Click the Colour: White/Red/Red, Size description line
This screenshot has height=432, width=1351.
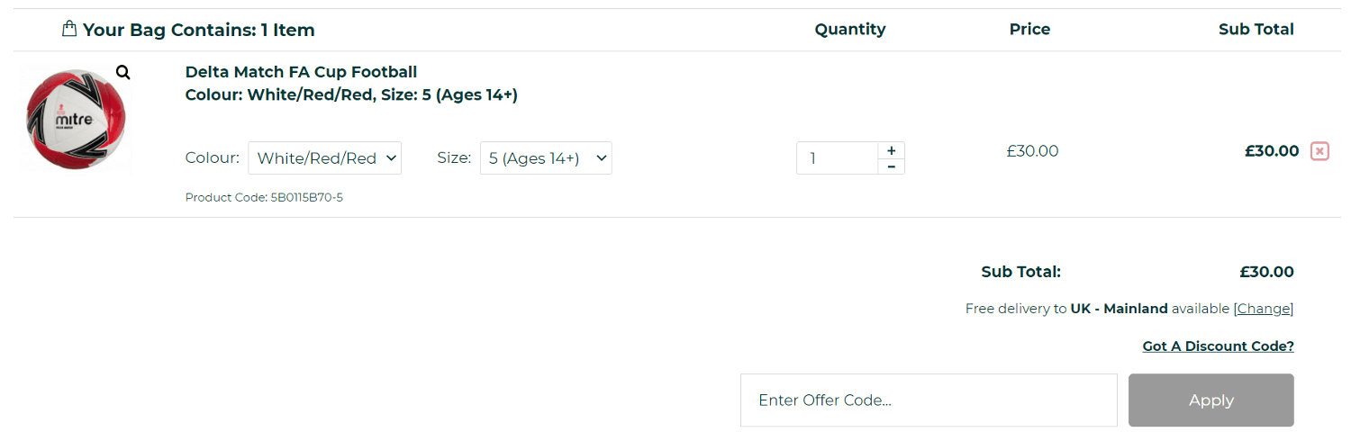(x=351, y=94)
